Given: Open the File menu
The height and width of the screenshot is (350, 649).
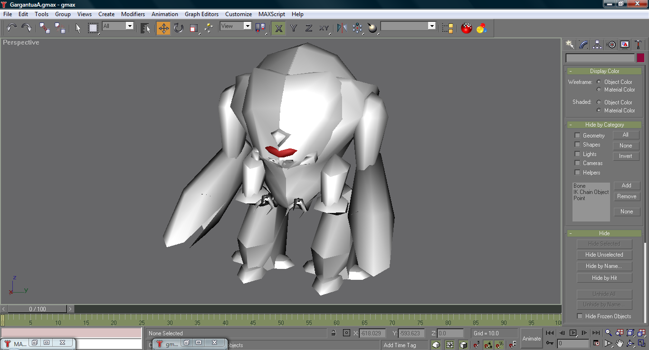Looking at the screenshot, I should point(8,14).
